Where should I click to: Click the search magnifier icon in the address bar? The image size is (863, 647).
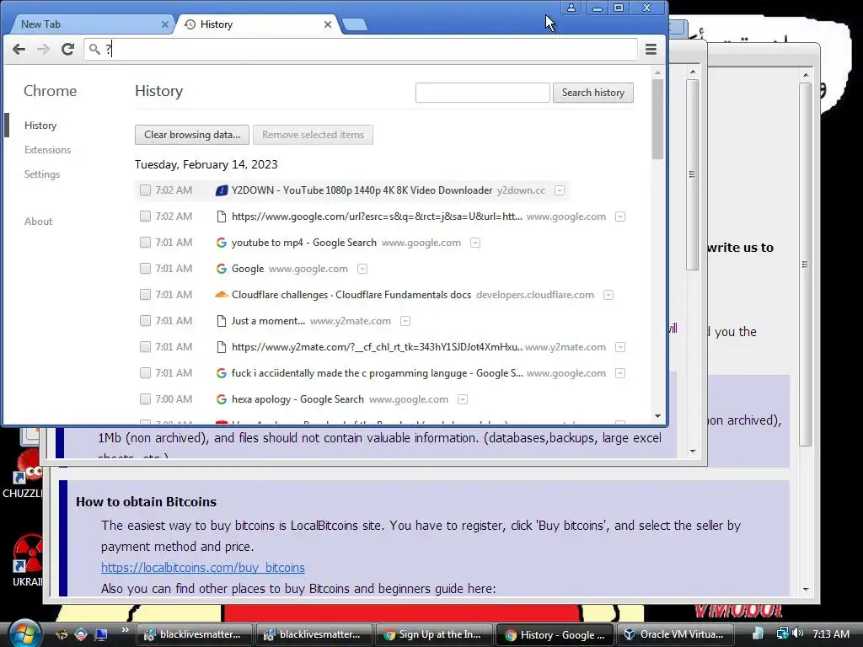coord(94,49)
